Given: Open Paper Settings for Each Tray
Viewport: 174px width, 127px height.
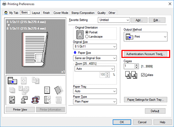Looking at the screenshot, I should pyautogui.click(x=145, y=100).
